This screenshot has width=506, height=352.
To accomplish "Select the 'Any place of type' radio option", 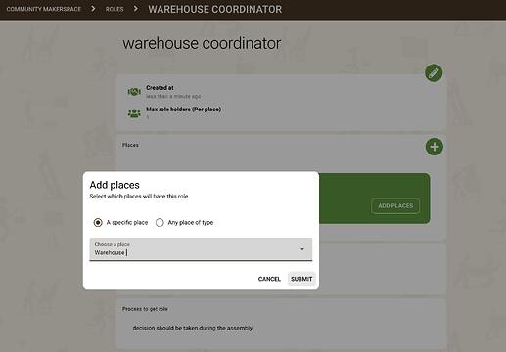I will pos(160,223).
